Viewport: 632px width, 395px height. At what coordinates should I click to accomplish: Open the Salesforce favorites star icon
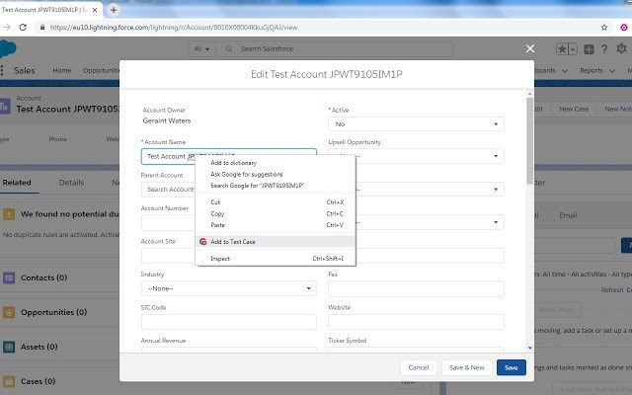(x=562, y=49)
